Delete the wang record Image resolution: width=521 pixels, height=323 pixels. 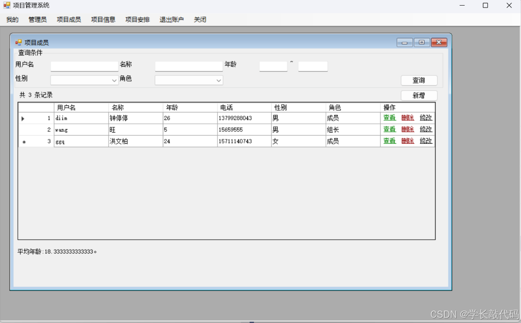click(408, 129)
